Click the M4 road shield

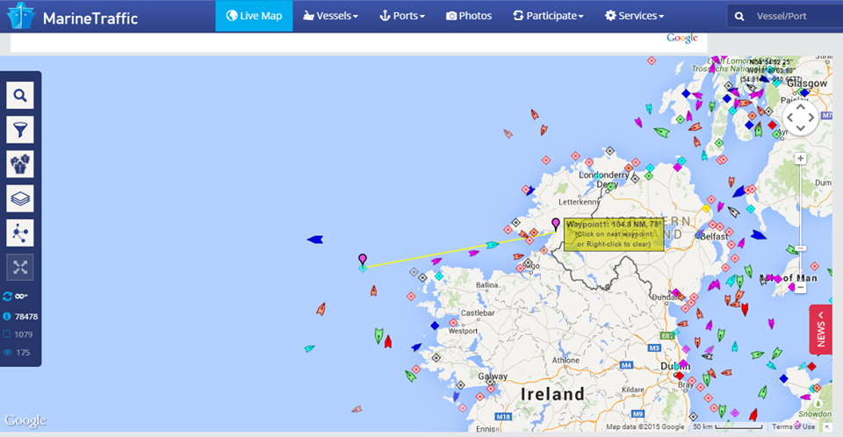[626, 365]
